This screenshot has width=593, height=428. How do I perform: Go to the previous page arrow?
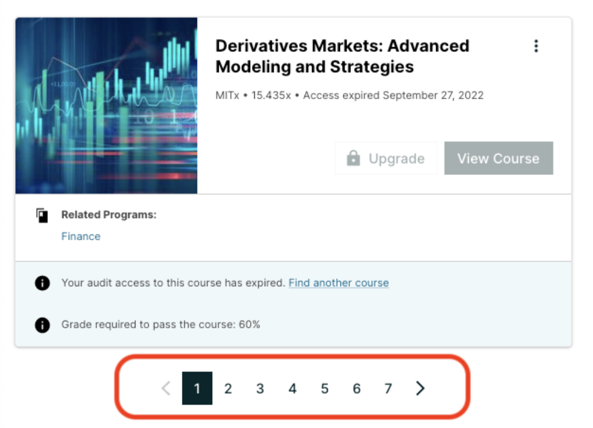tap(166, 388)
